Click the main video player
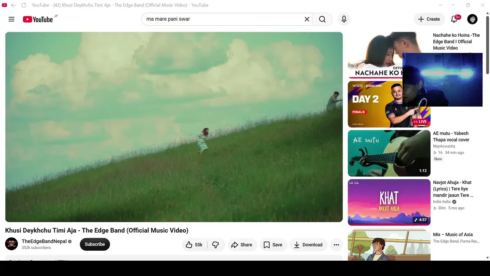 coord(174,127)
